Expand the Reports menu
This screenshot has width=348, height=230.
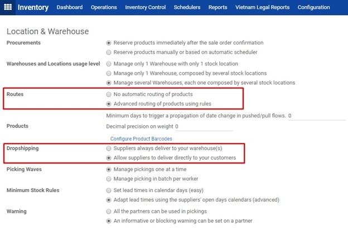tap(217, 7)
